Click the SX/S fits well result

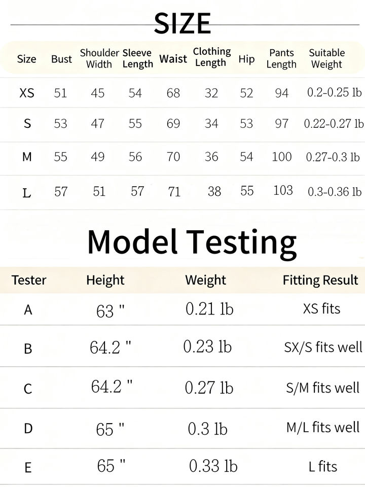click(x=323, y=347)
